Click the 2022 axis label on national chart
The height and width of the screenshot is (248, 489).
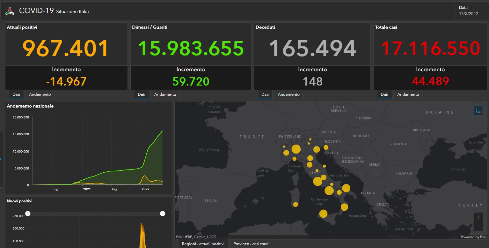pyautogui.click(x=145, y=189)
